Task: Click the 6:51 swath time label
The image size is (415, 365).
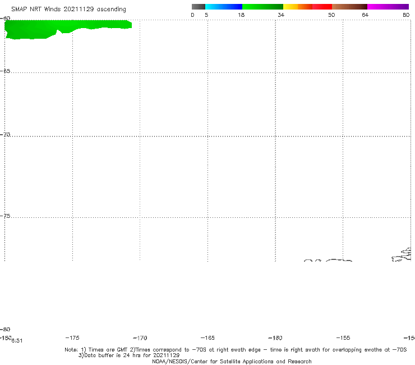Action: point(17,341)
